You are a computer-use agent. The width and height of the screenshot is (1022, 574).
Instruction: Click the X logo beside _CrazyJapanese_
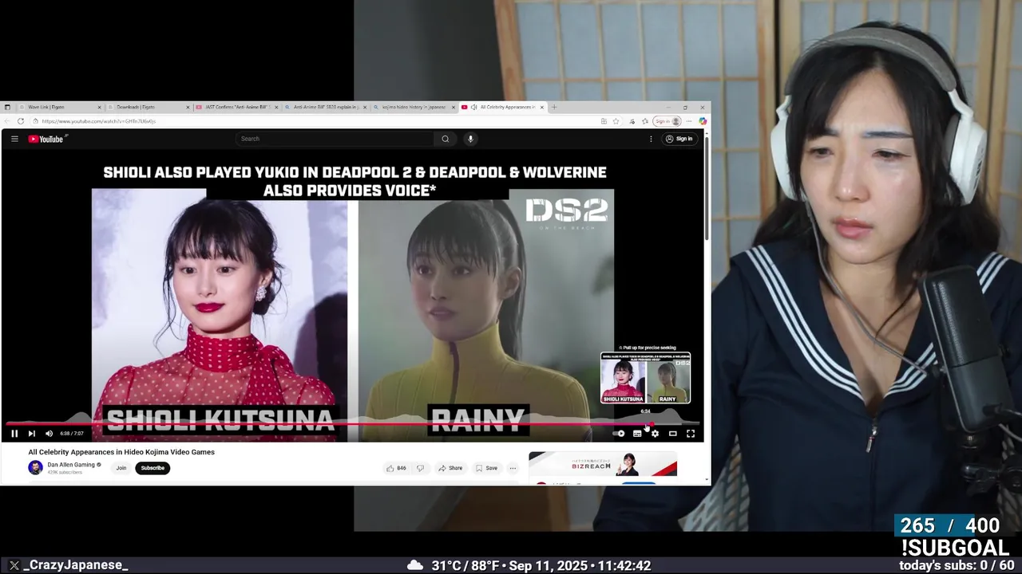click(14, 565)
